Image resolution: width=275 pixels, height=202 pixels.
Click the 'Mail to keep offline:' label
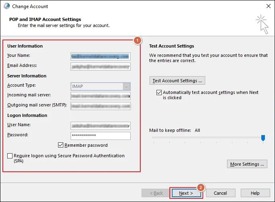click(170, 130)
